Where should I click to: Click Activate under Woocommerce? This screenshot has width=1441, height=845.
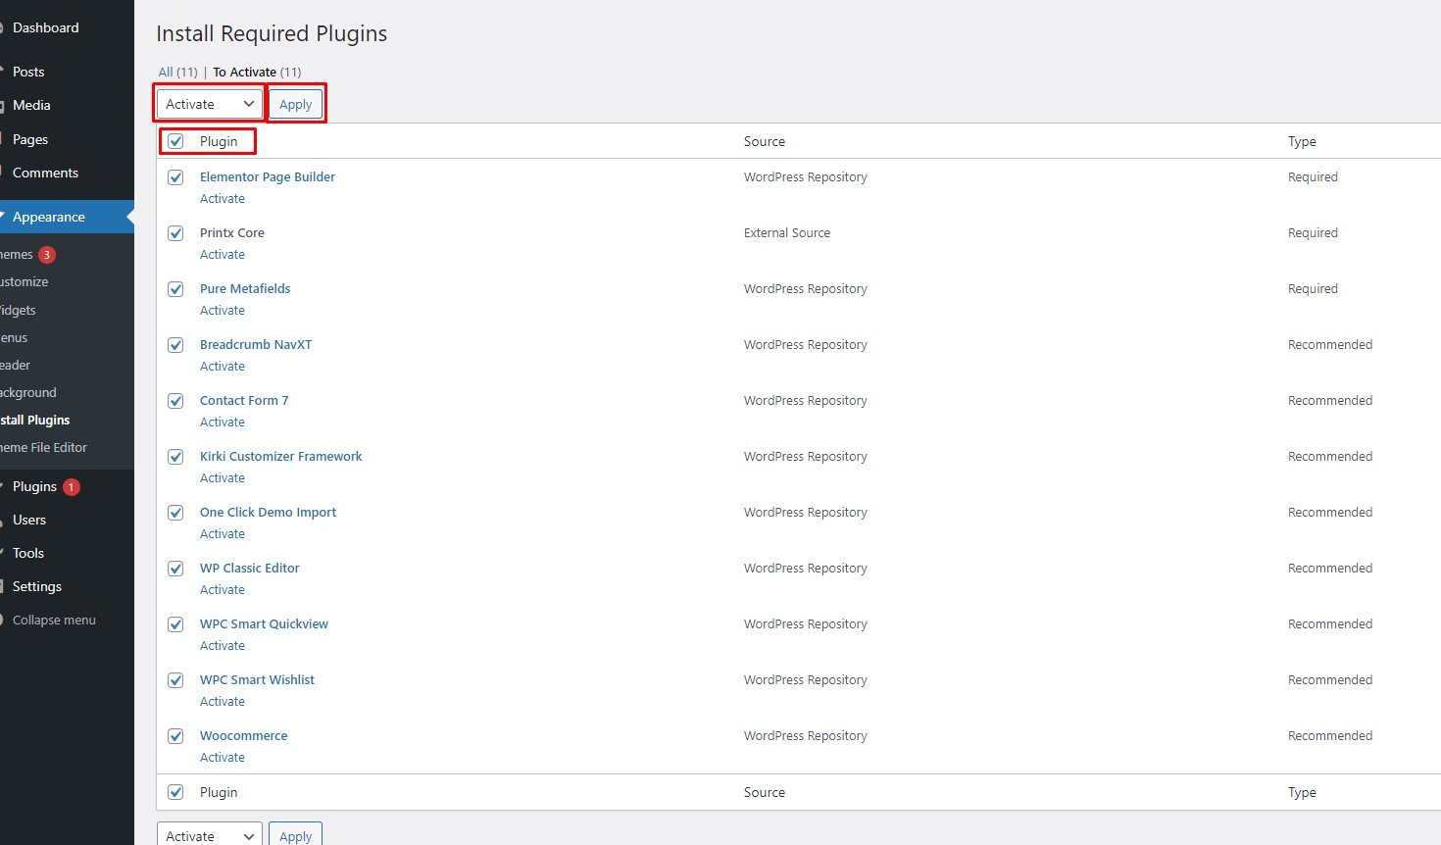pyautogui.click(x=223, y=757)
